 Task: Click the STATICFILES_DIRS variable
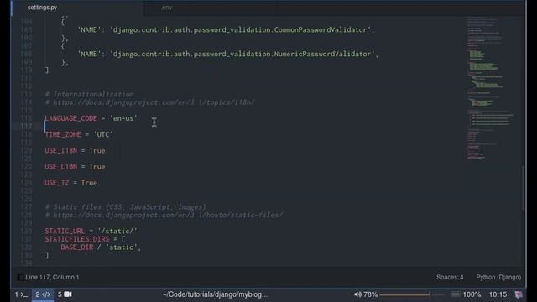[x=76, y=239]
